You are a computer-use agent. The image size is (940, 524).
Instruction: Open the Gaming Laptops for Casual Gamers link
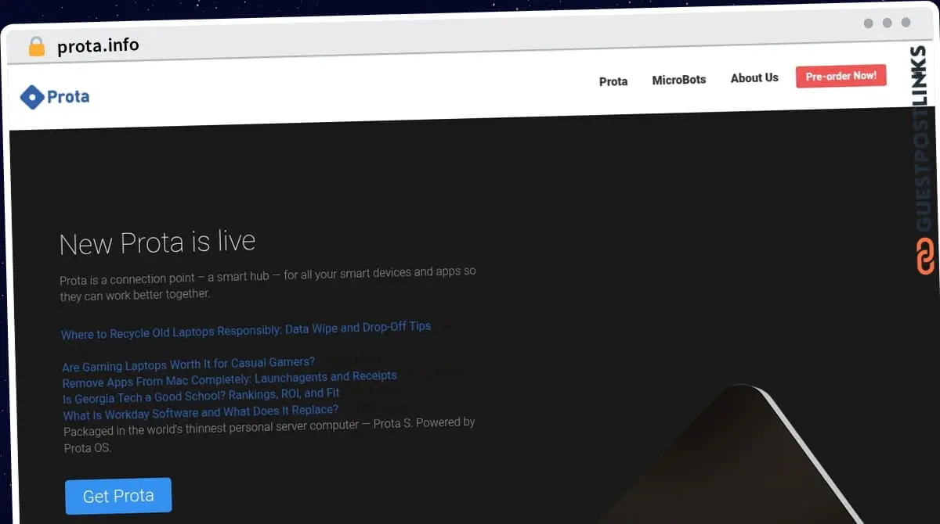coord(188,364)
